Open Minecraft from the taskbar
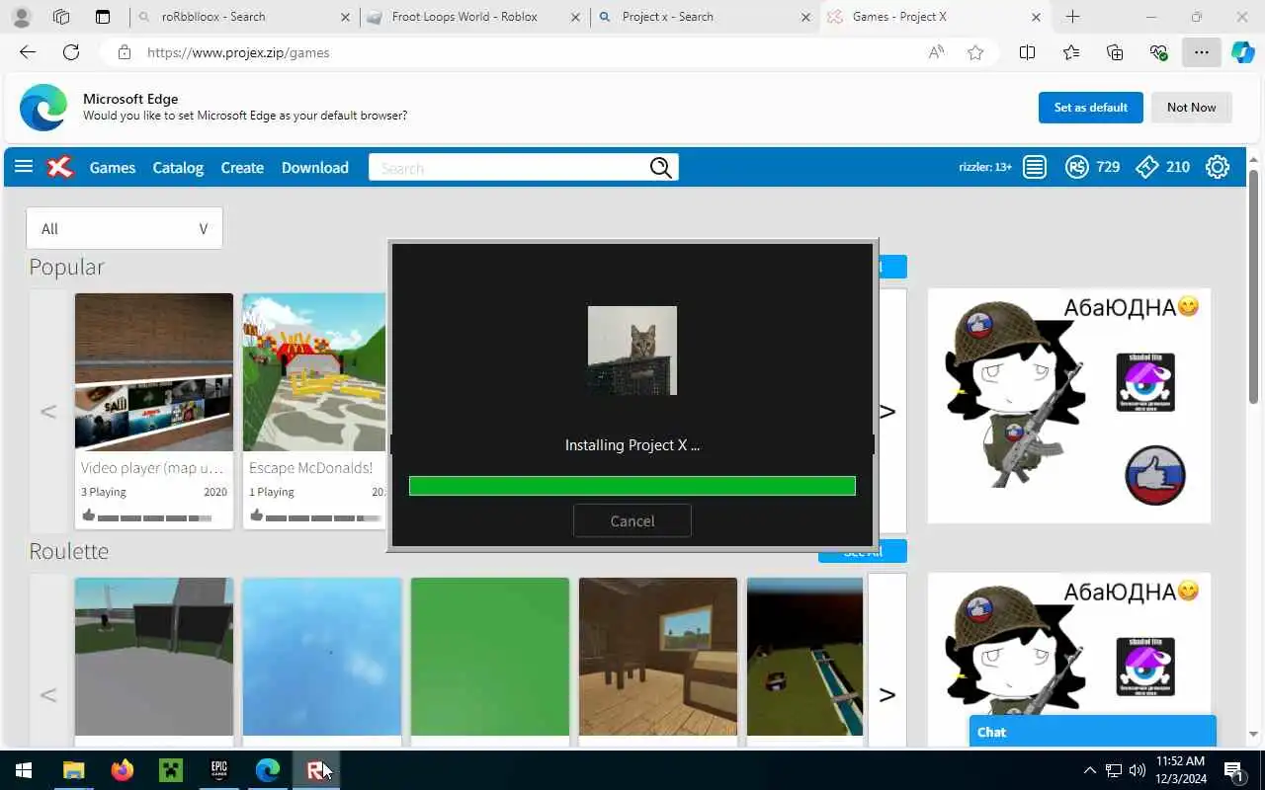The image size is (1265, 790). (171, 770)
